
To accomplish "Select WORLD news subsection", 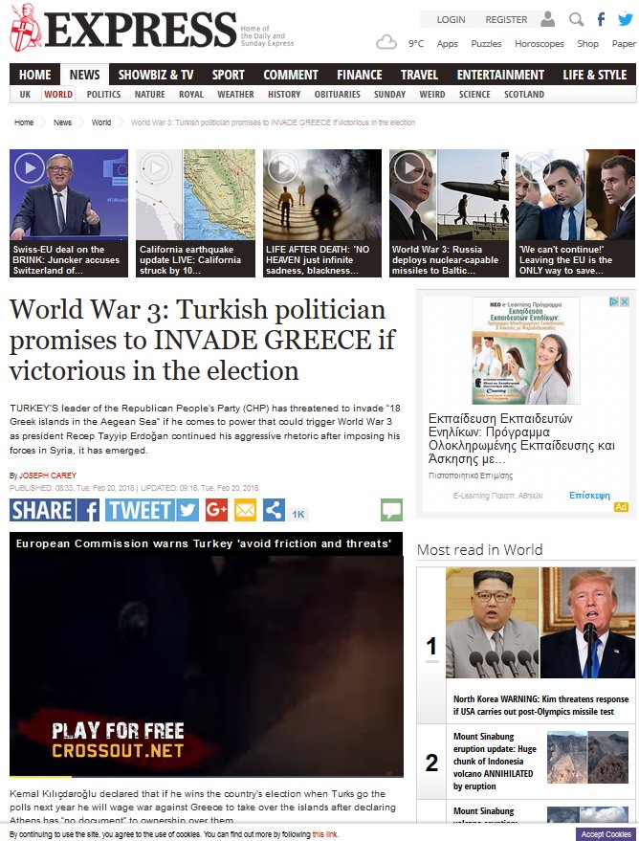I will pyautogui.click(x=58, y=95).
